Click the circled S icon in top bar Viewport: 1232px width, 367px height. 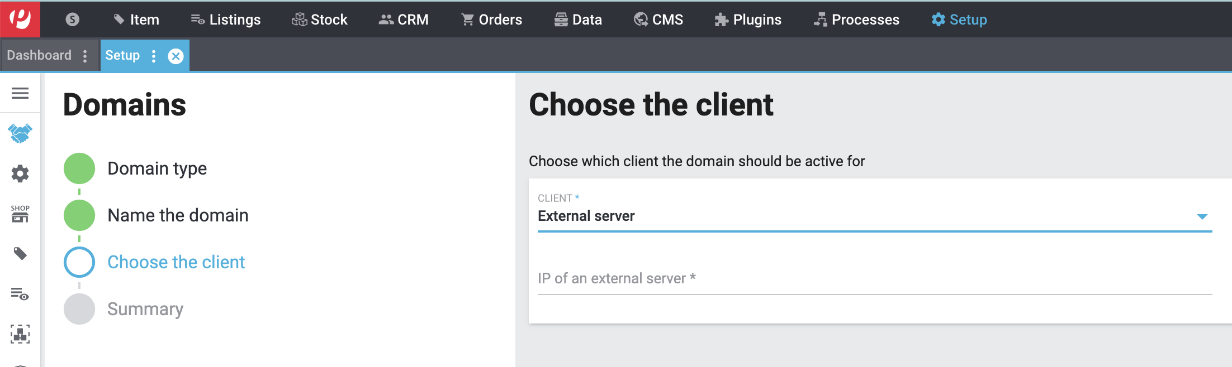[x=72, y=20]
